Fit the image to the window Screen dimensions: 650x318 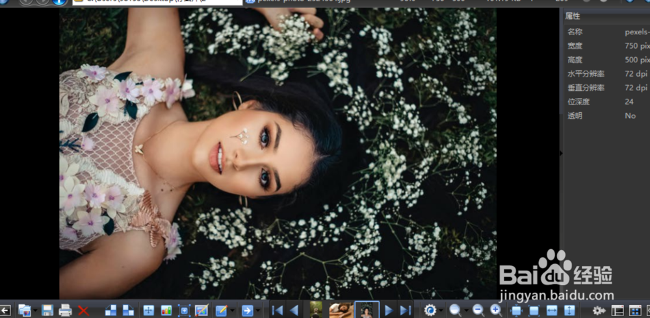[x=517, y=310]
